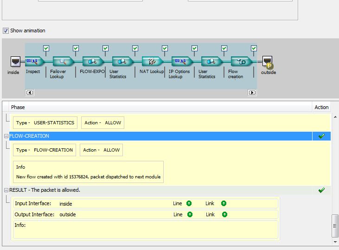Click the NAT Lookup phase label
Image resolution: width=339 pixels, height=250 pixels.
pyautogui.click(x=152, y=72)
